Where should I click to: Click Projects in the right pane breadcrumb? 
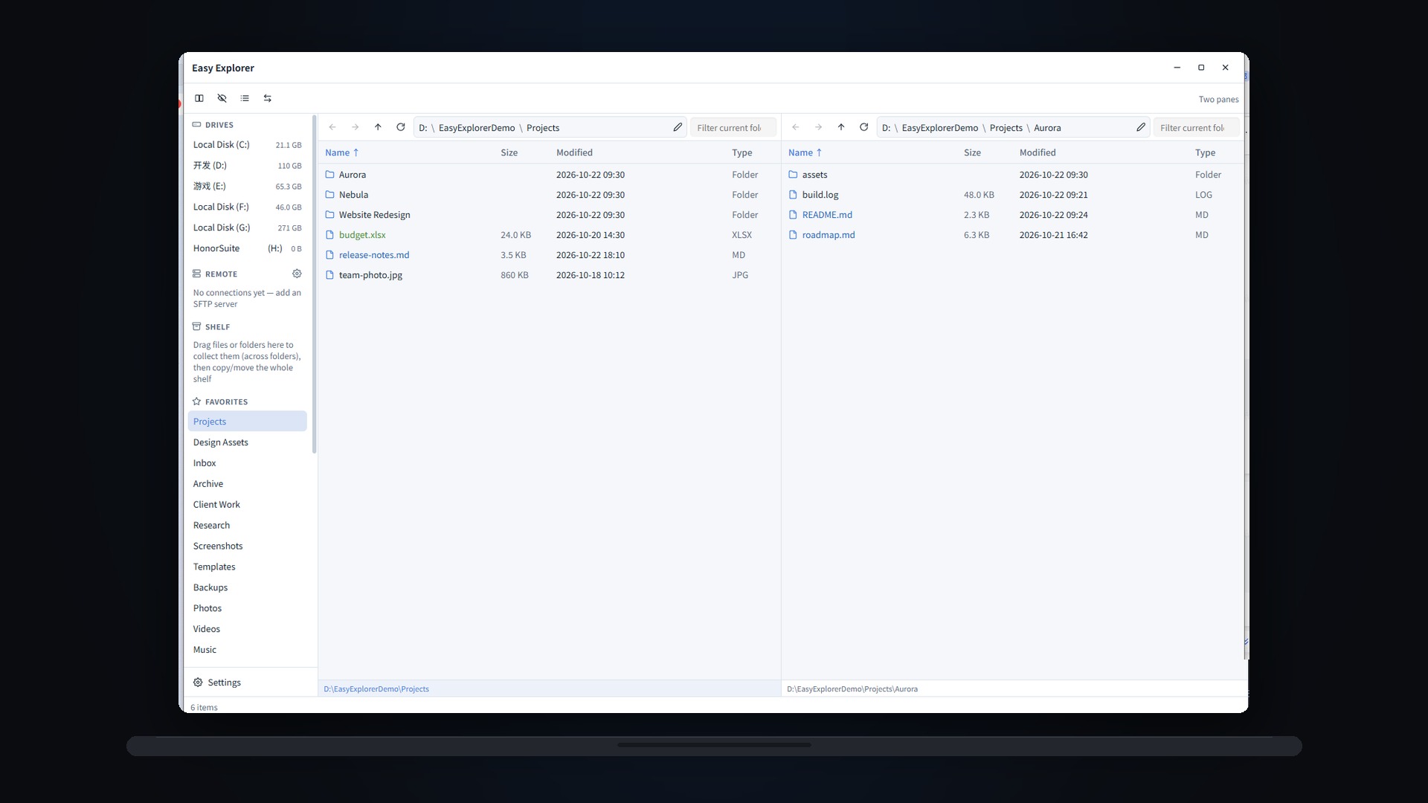tap(1006, 128)
